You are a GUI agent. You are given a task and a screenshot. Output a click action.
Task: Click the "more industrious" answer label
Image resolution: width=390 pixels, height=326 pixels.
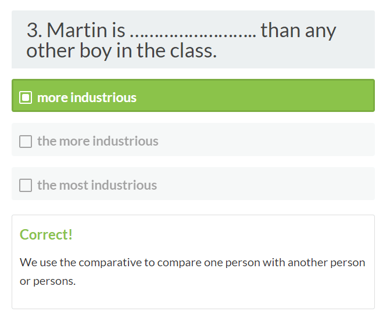87,97
